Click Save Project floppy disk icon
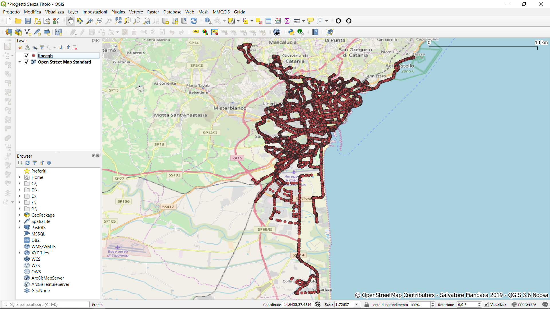This screenshot has width=550, height=309. 28,21
